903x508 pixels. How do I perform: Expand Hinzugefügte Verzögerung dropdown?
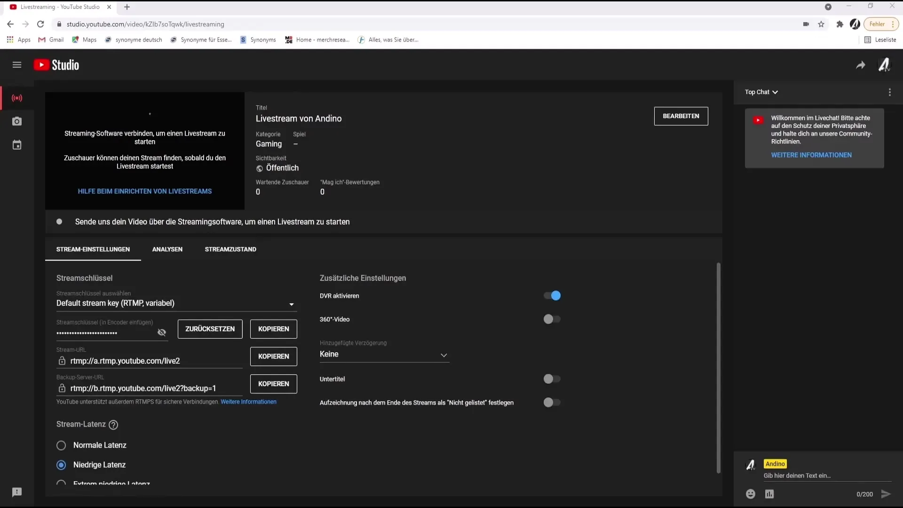(383, 354)
